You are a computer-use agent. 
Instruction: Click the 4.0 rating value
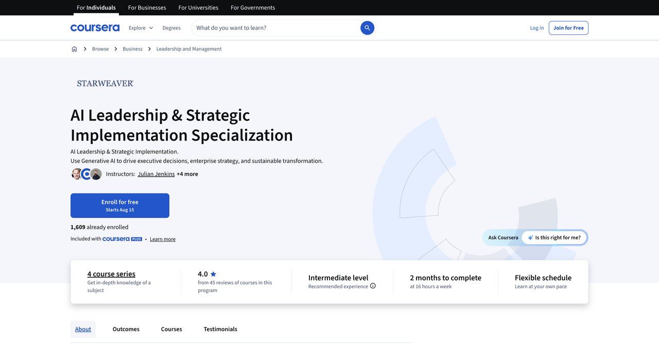(x=203, y=274)
